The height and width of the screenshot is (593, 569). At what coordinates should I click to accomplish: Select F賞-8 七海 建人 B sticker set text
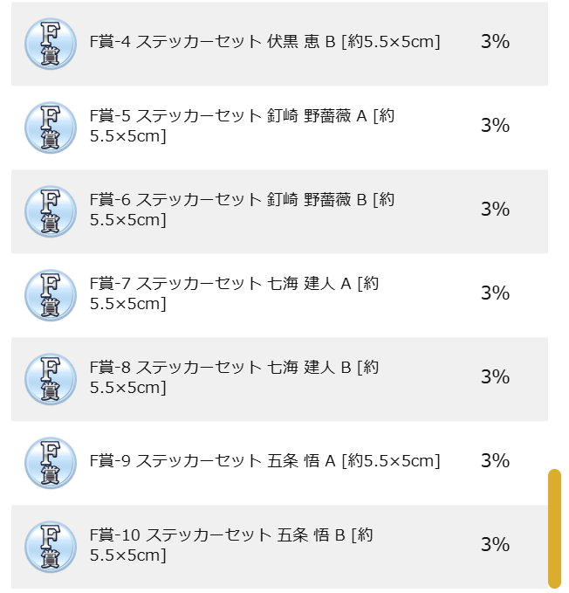pyautogui.click(x=234, y=377)
